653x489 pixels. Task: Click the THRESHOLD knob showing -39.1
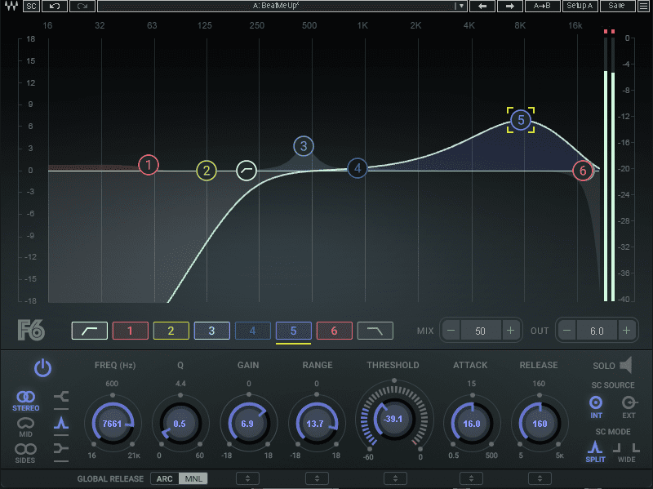[394, 419]
